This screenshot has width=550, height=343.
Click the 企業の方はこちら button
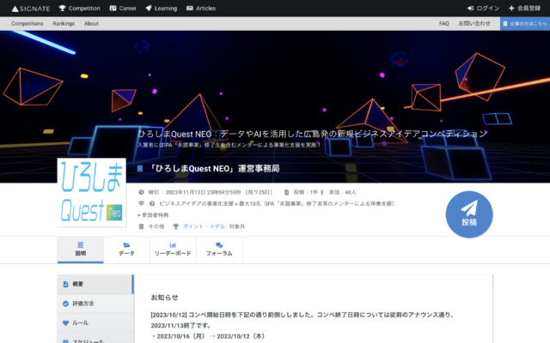pyautogui.click(x=525, y=23)
